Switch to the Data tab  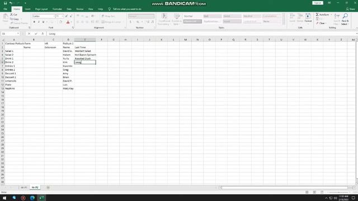click(69, 9)
